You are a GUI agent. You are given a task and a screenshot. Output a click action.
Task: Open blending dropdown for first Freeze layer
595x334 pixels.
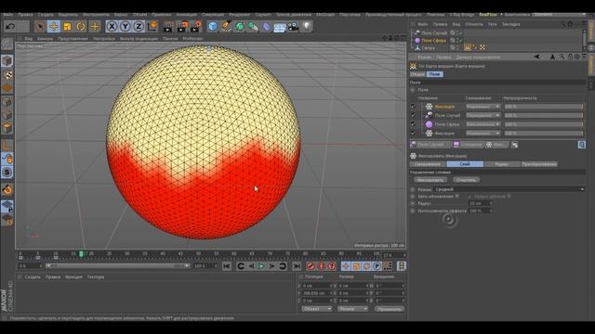click(483, 107)
